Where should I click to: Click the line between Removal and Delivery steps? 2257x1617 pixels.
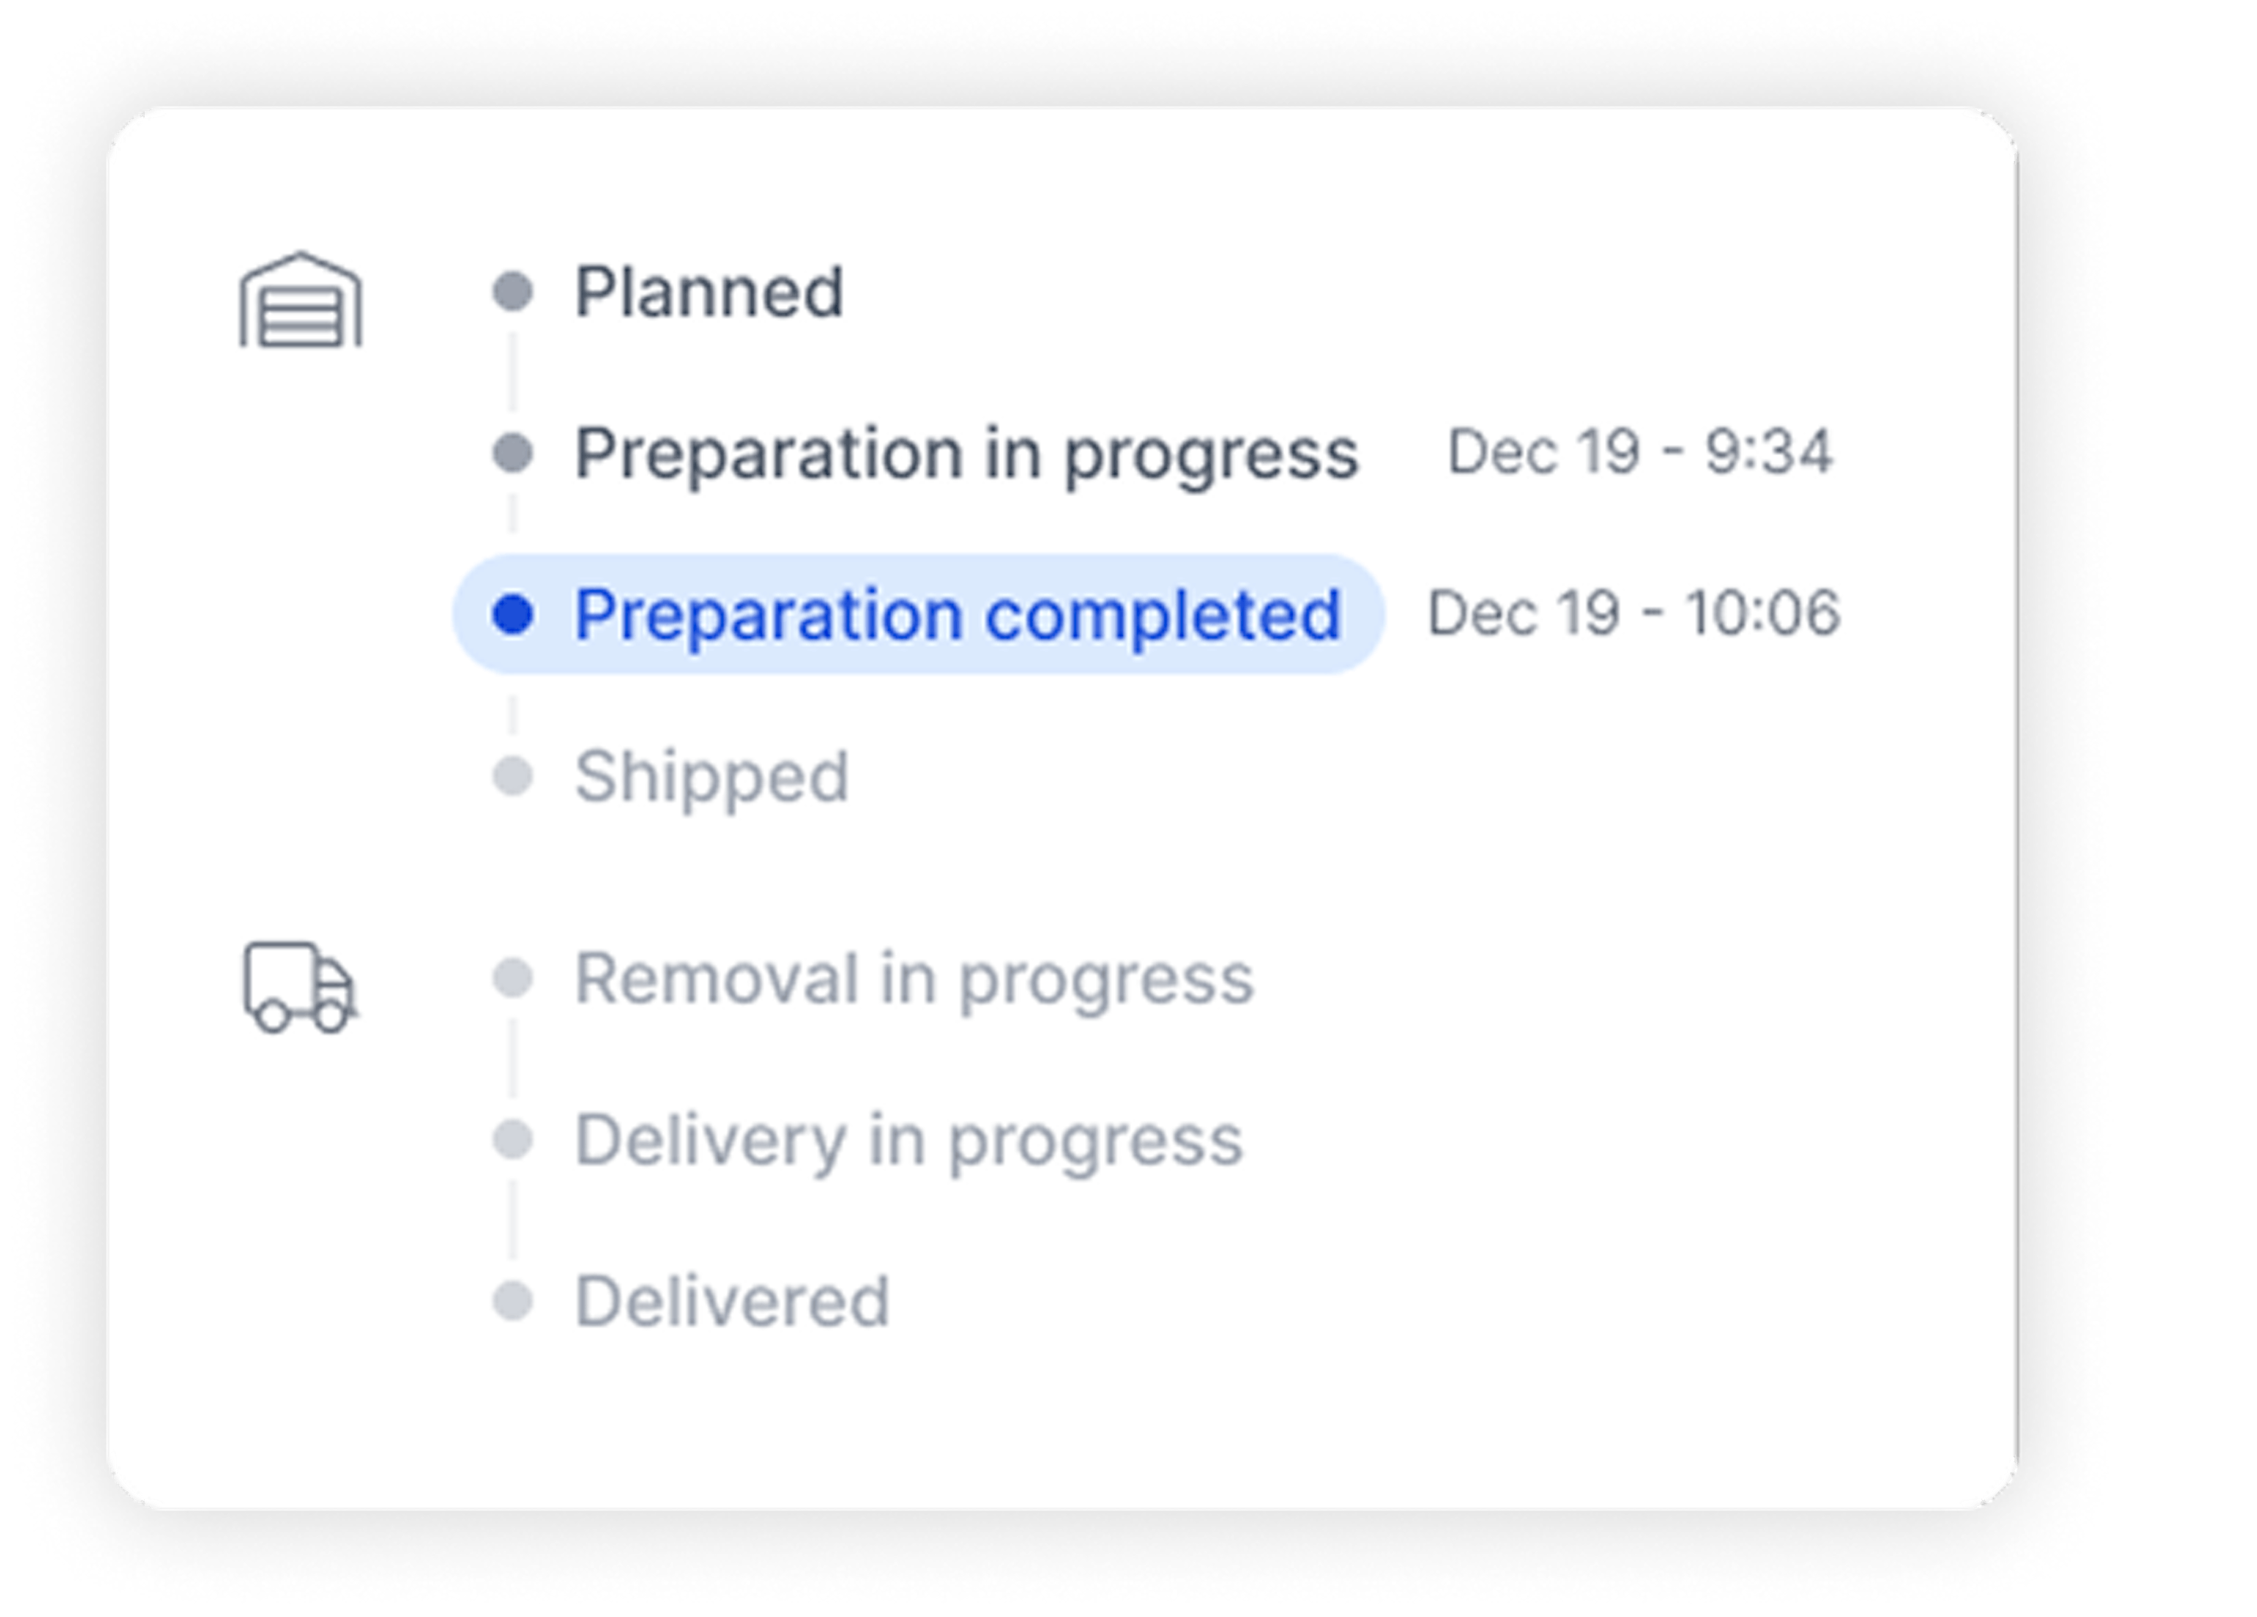click(x=512, y=1058)
